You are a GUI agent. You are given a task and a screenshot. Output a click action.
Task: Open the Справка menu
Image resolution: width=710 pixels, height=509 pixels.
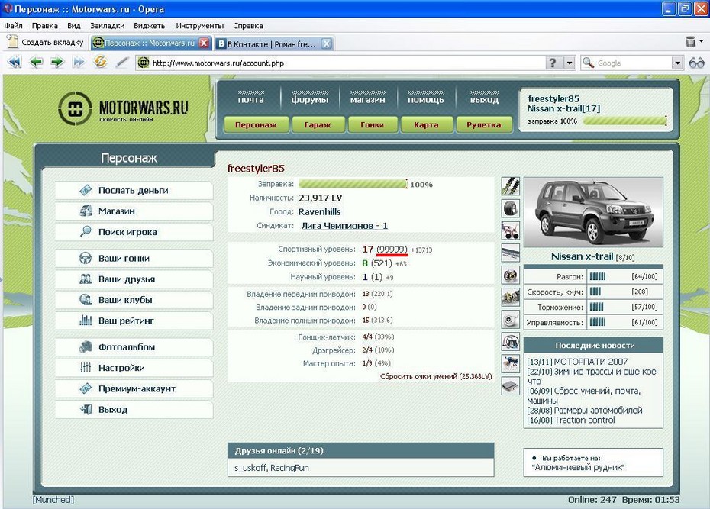(248, 26)
